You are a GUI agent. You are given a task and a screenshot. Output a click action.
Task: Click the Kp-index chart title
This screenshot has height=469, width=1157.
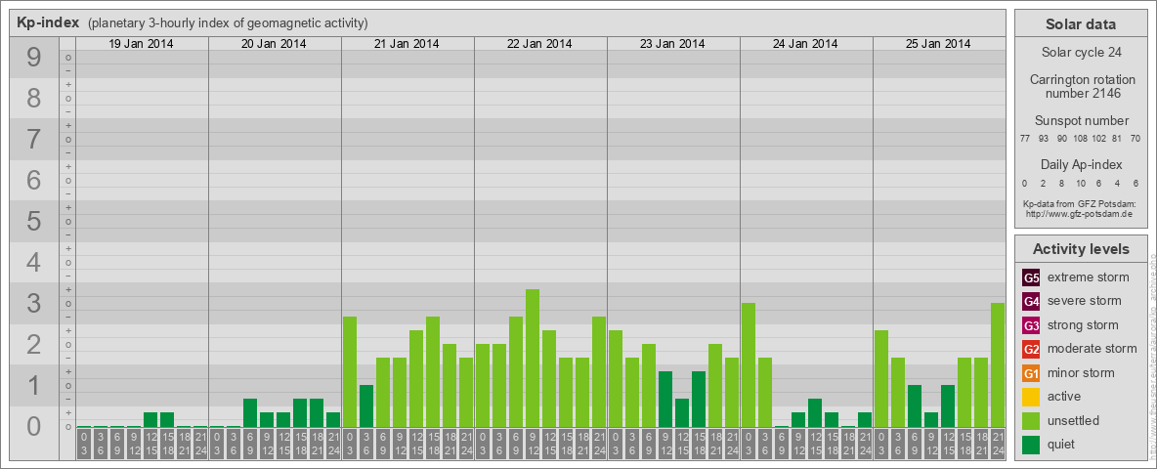49,22
